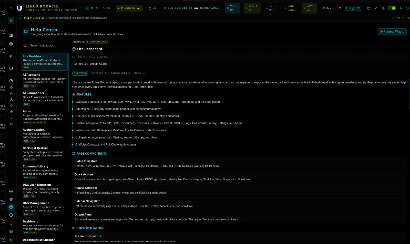Switch to the Components 5 tab

[120, 73]
